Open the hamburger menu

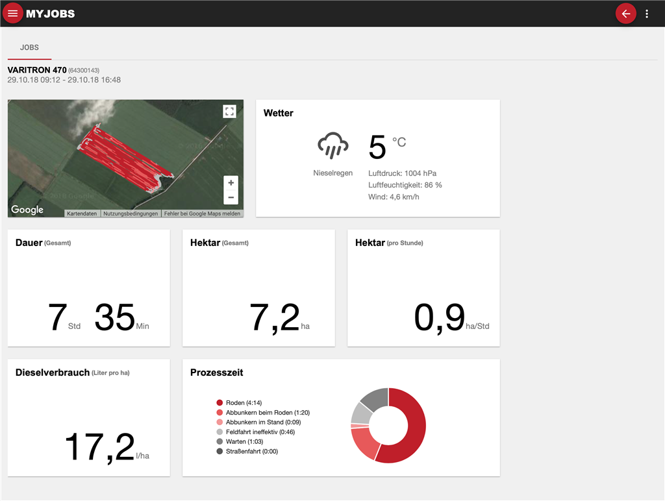(x=13, y=14)
